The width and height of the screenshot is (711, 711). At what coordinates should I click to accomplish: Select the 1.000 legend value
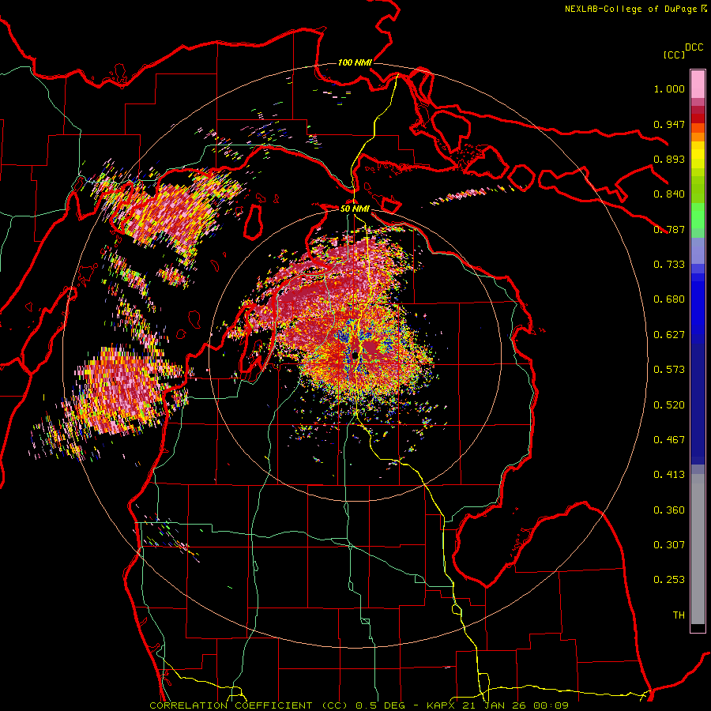pos(669,88)
